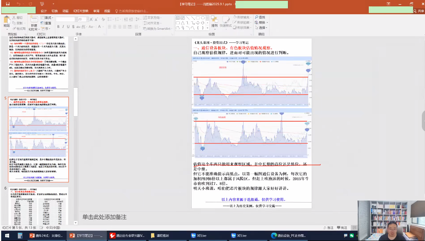Click the Find (查找) magnifier icon
Screen dimensions: 425x241
257,17
